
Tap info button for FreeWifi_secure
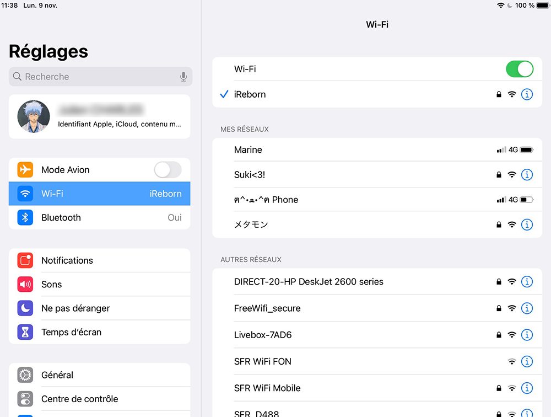(x=527, y=308)
